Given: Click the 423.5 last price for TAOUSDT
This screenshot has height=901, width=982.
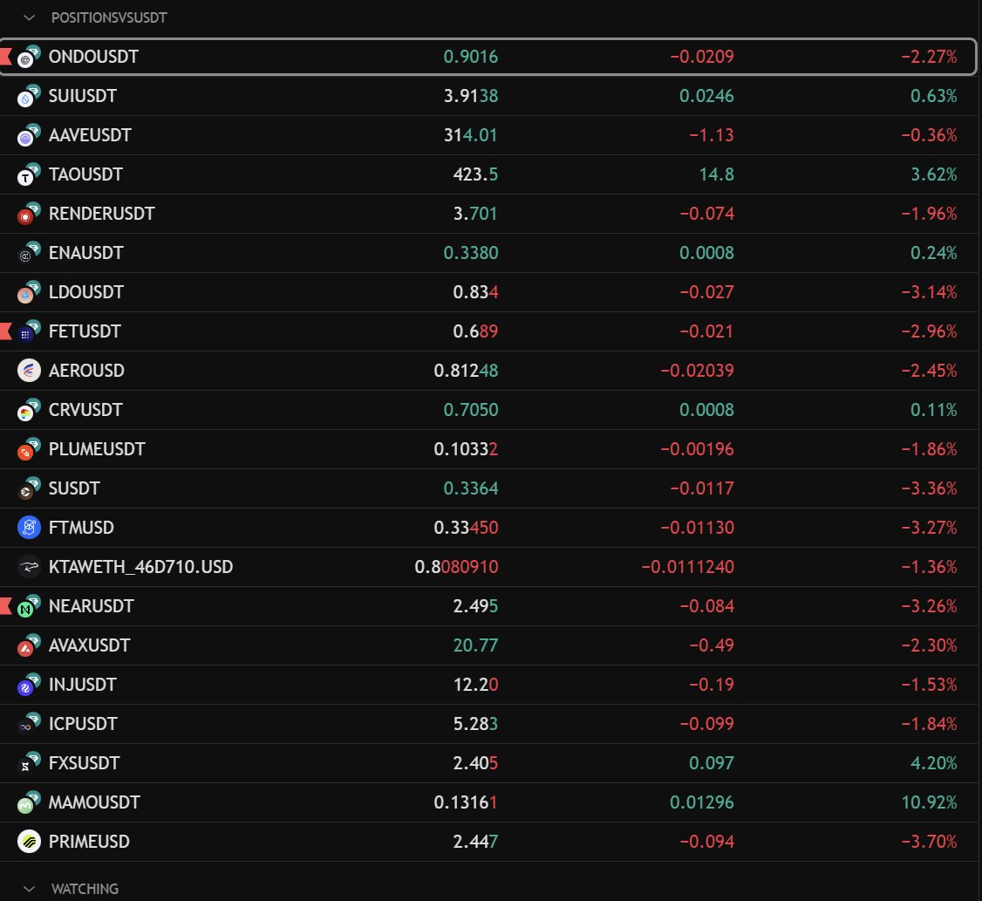Looking at the screenshot, I should click(x=475, y=174).
